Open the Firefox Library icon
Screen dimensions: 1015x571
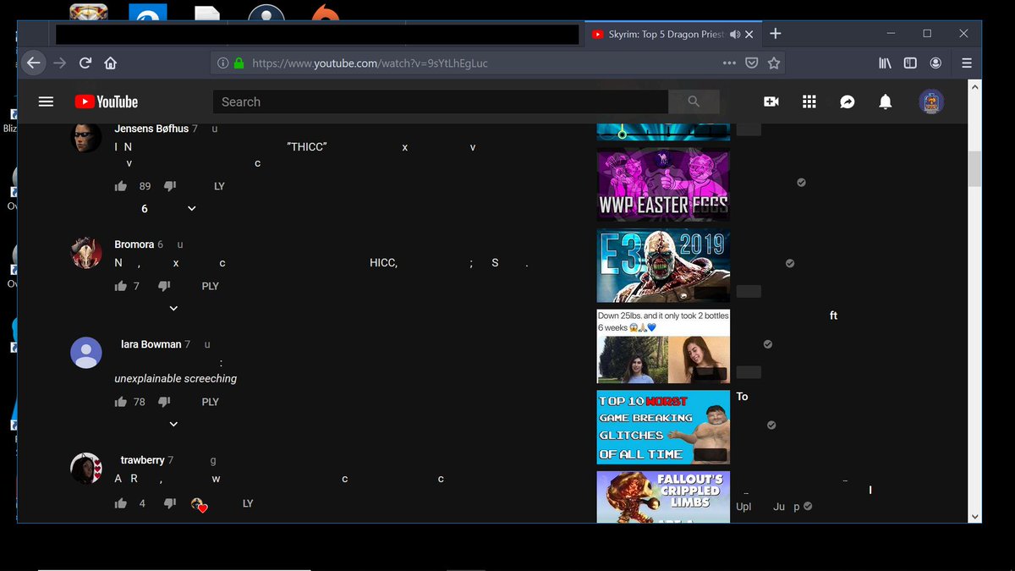tap(885, 63)
